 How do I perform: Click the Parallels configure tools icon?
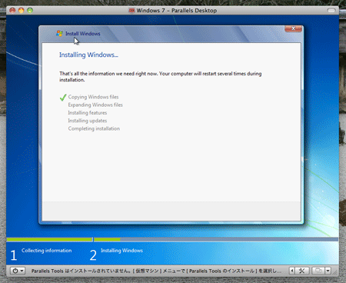(x=302, y=271)
